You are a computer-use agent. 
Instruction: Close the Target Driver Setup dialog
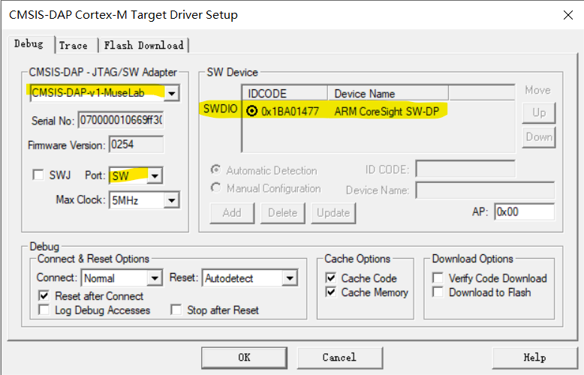pyautogui.click(x=568, y=15)
